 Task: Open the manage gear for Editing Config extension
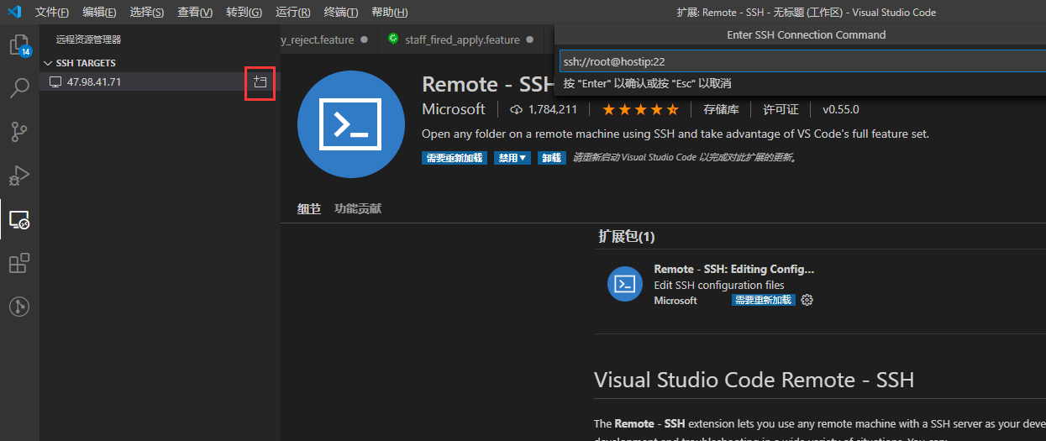point(807,300)
